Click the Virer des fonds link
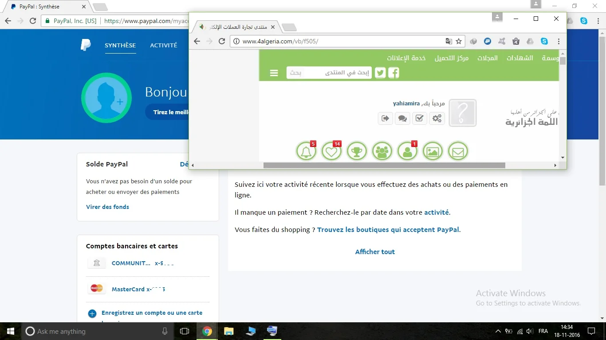Screen dimensions: 606x340 107,207
